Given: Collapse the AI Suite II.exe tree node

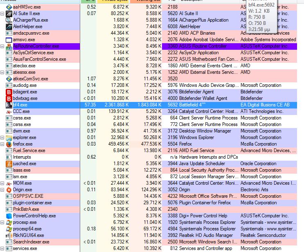Looking at the screenshot, I should click(x=2, y=14).
